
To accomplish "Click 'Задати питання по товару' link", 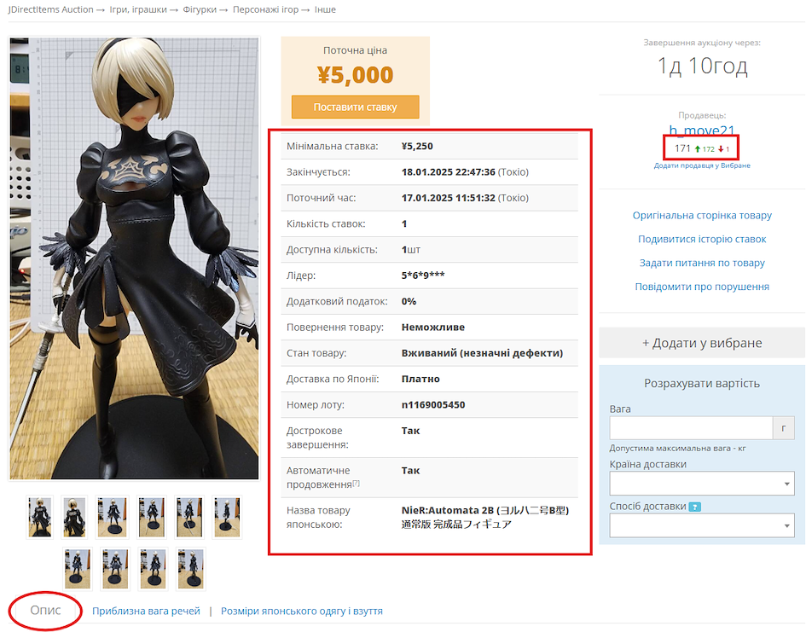I will click(x=702, y=263).
